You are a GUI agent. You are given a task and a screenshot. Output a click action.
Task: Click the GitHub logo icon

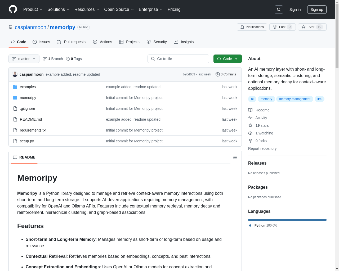pyautogui.click(x=13, y=9)
